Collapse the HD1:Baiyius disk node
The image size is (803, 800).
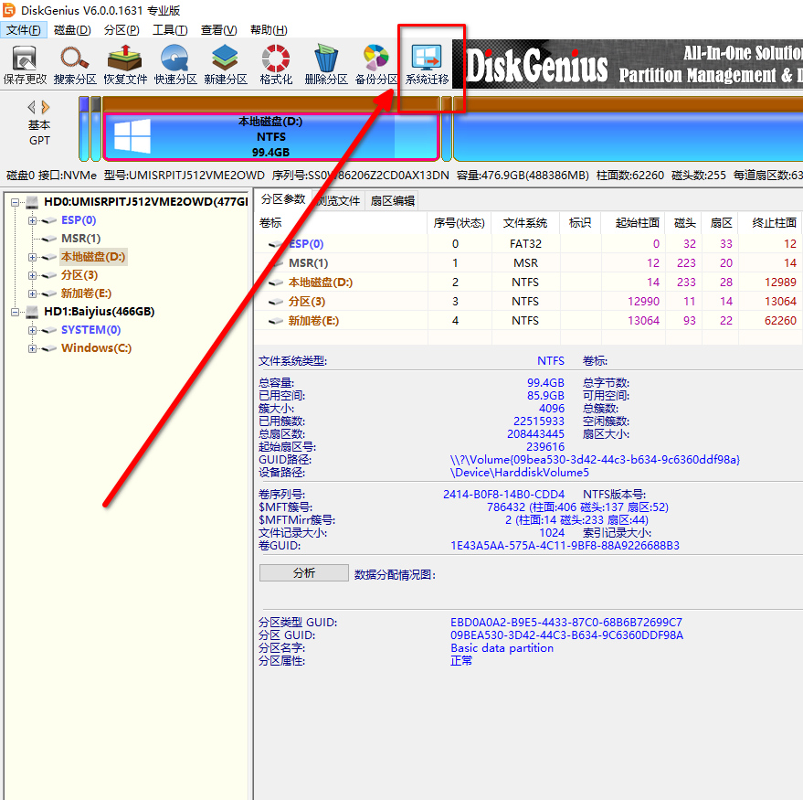click(16, 312)
